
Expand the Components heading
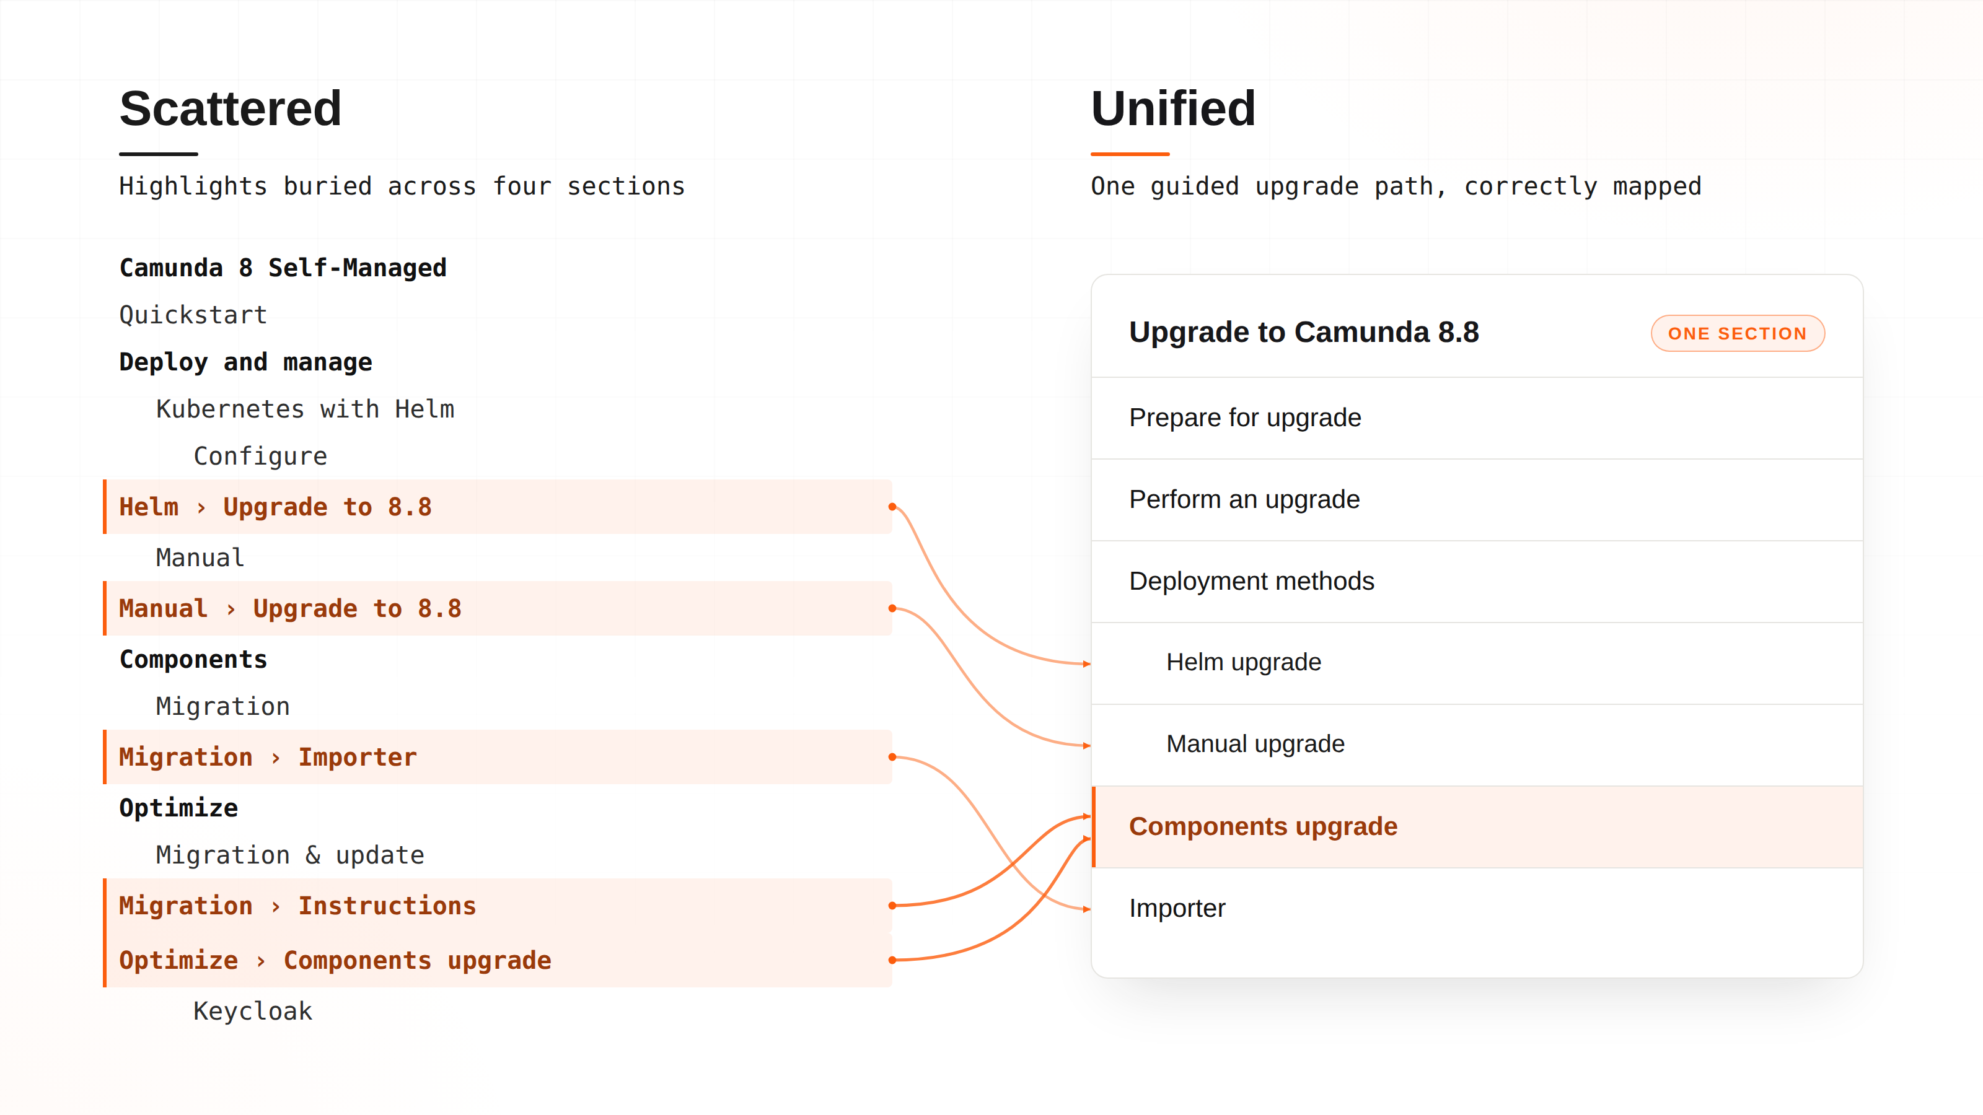pyautogui.click(x=193, y=658)
